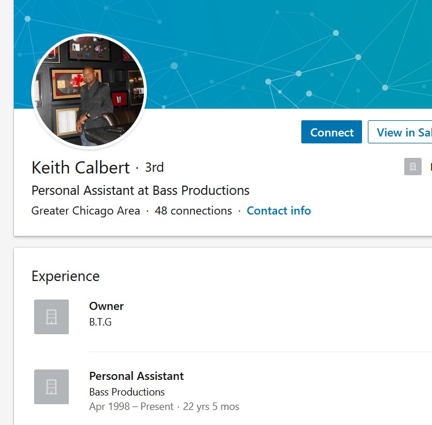Click the headline Personal Assistant at Bass Productions
This screenshot has height=425, width=432.
pyautogui.click(x=141, y=190)
